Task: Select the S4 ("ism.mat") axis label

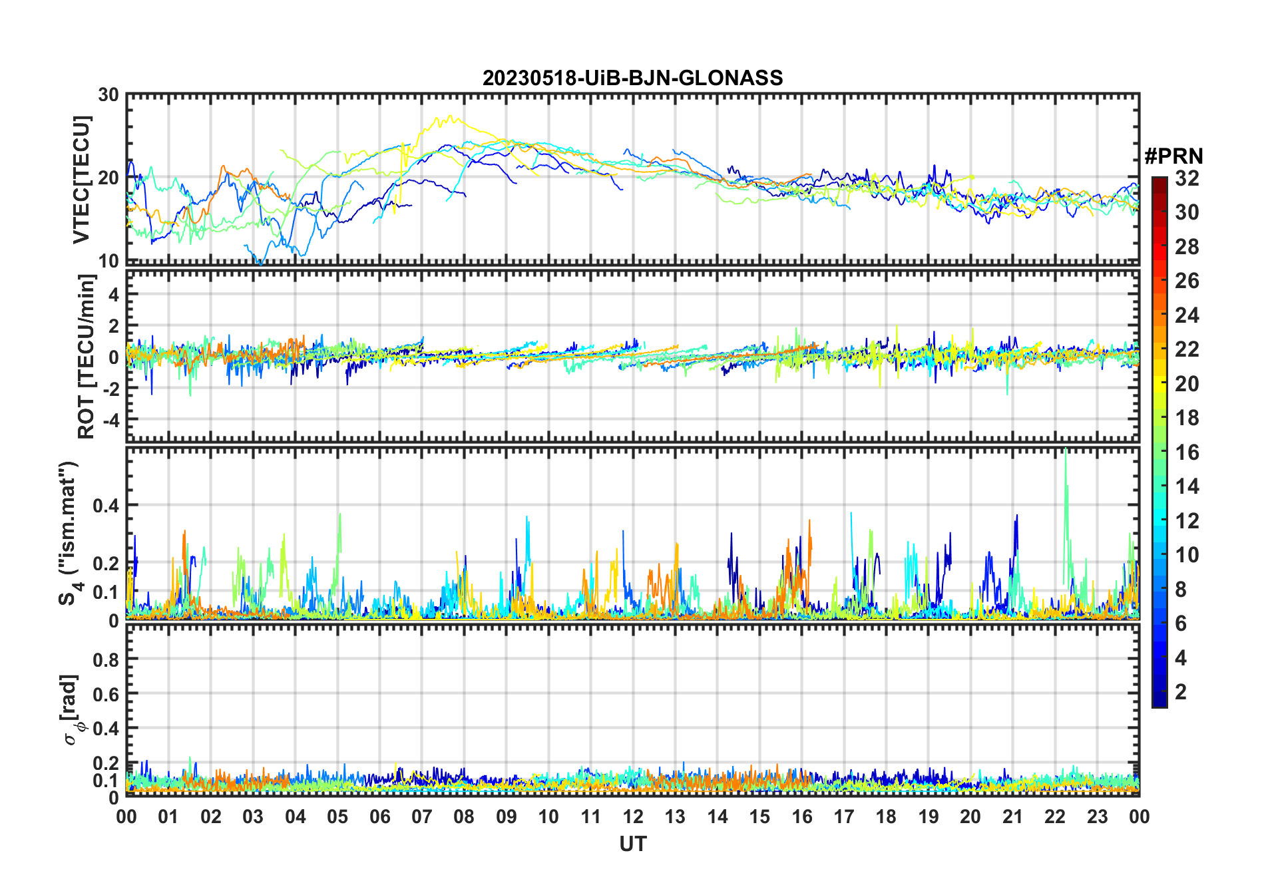Action: (x=69, y=533)
